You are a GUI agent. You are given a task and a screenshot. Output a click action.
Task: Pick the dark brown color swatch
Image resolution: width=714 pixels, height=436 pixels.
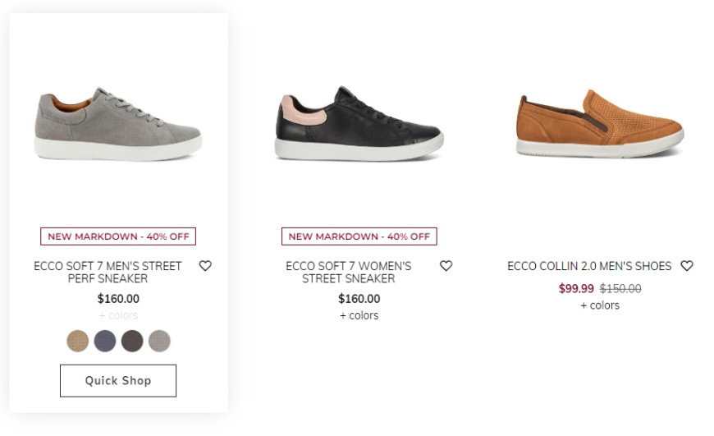point(132,341)
